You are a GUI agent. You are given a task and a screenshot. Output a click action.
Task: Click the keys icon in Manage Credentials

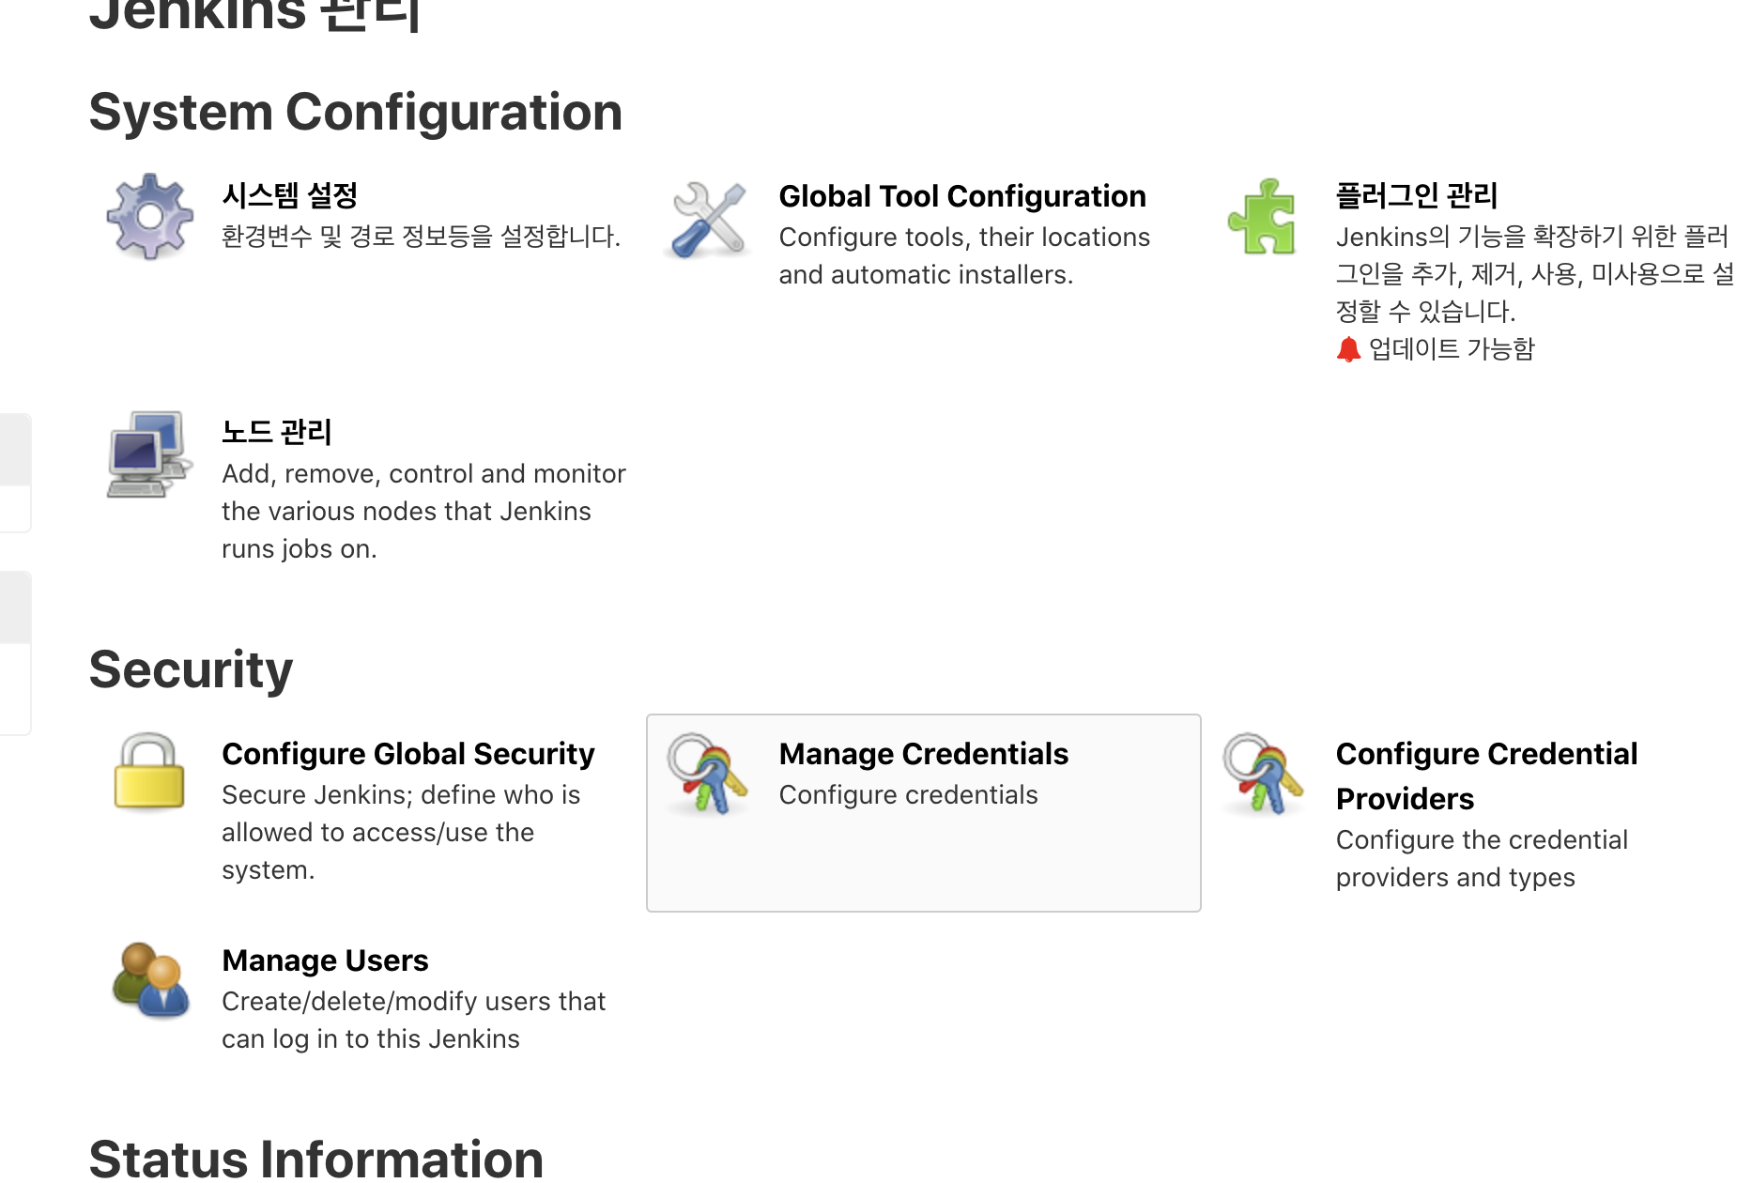pos(707,774)
